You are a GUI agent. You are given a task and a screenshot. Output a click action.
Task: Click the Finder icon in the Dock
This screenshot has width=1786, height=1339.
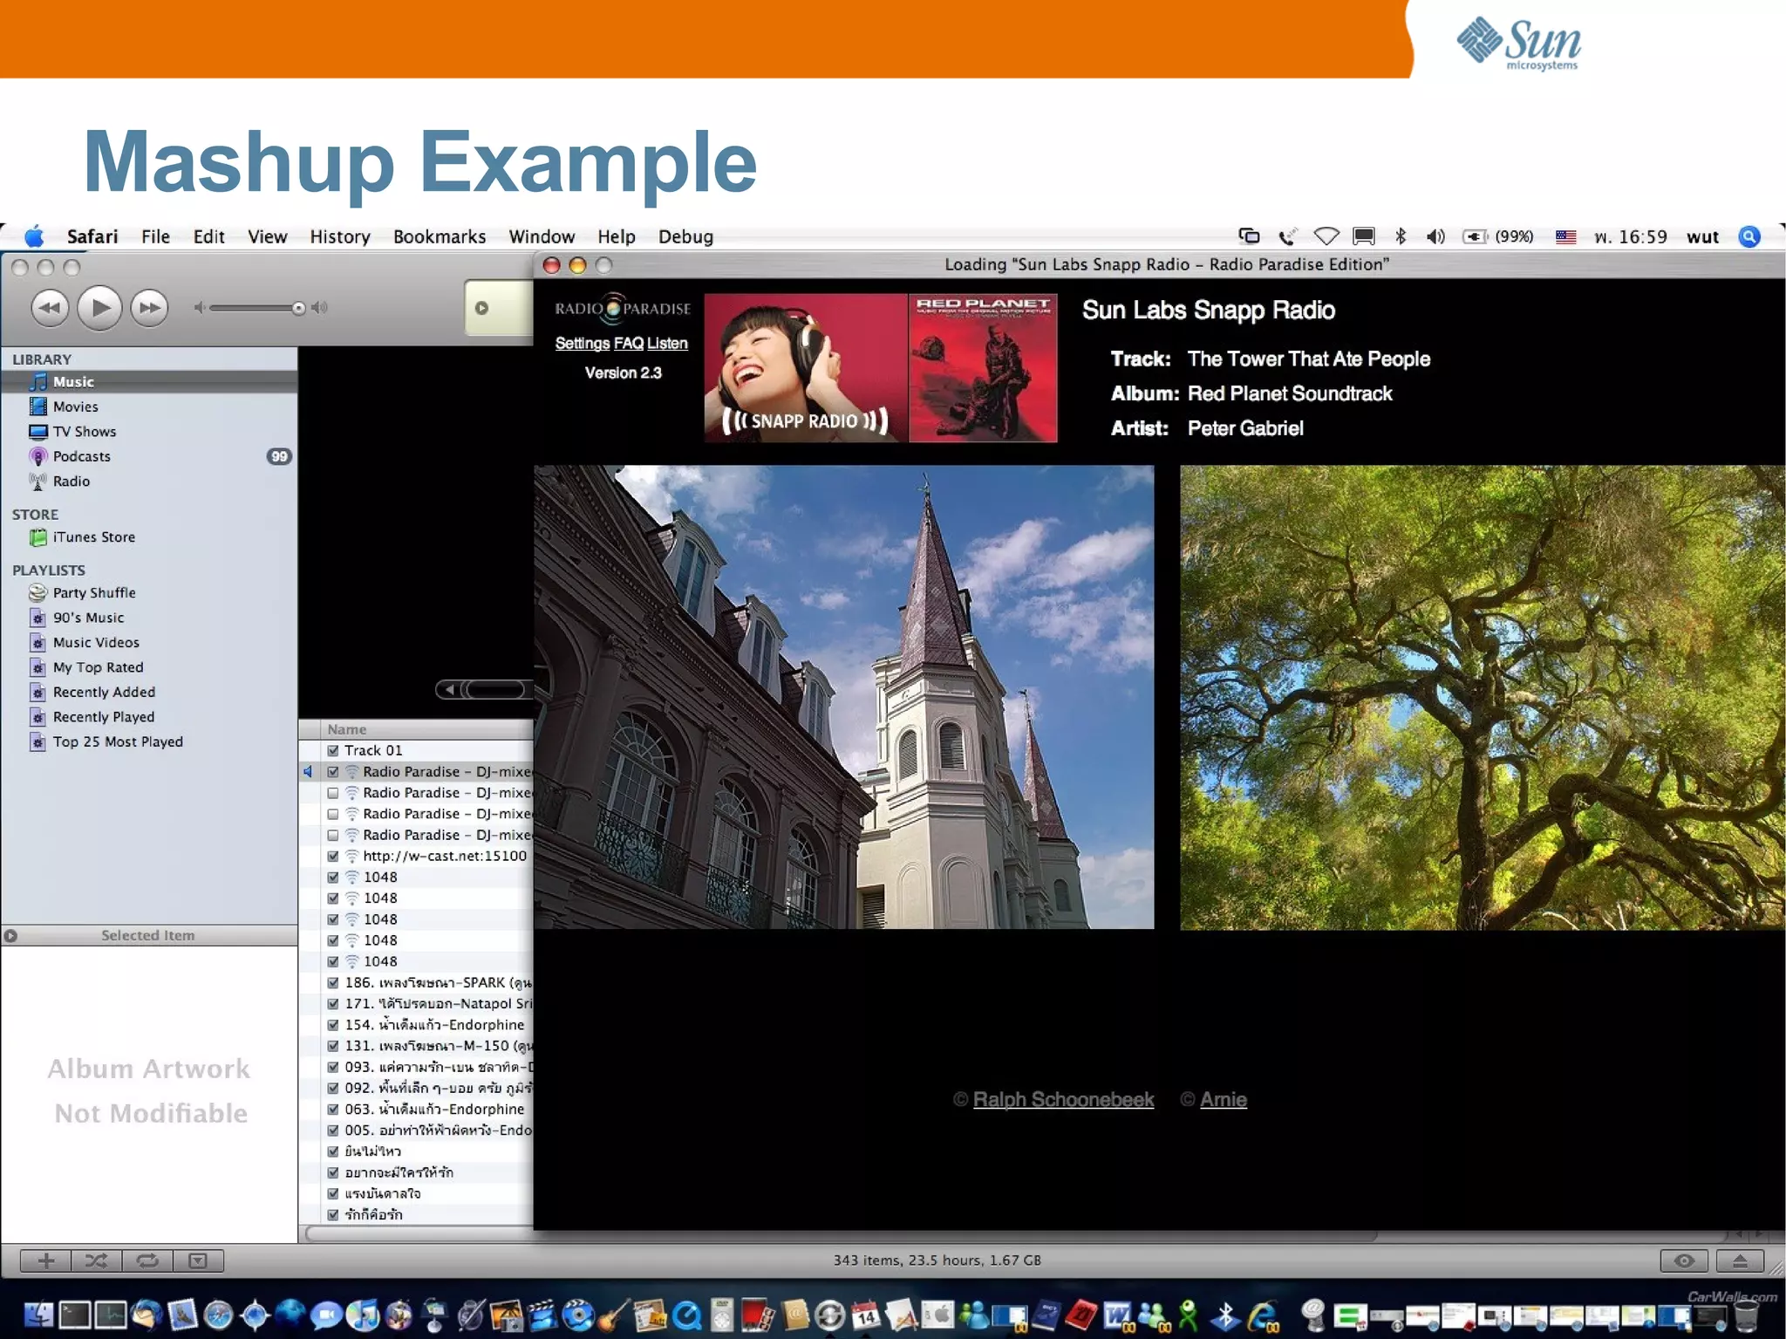(37, 1315)
